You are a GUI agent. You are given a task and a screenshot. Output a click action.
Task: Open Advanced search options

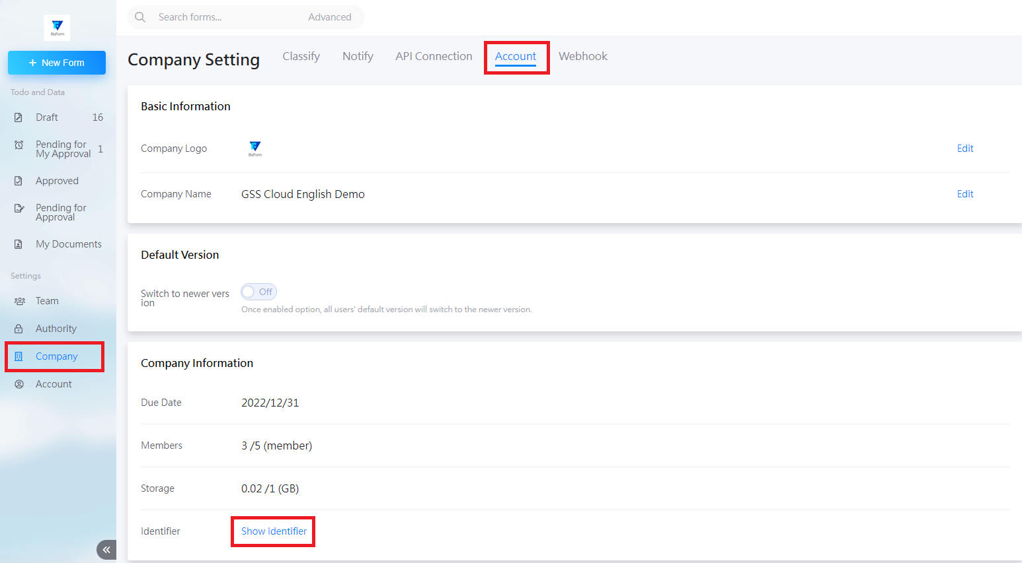[x=329, y=17]
